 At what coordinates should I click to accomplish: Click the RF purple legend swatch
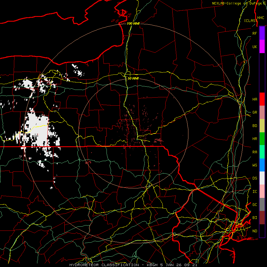[x=262, y=33]
